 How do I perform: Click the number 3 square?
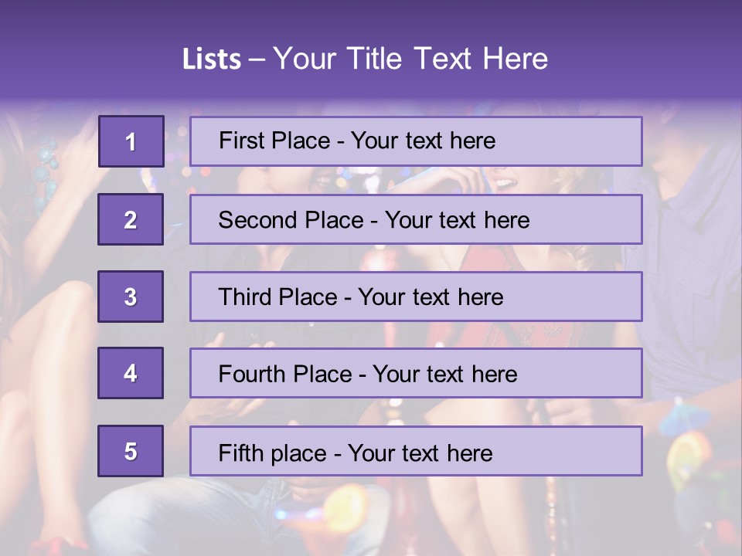[131, 297]
